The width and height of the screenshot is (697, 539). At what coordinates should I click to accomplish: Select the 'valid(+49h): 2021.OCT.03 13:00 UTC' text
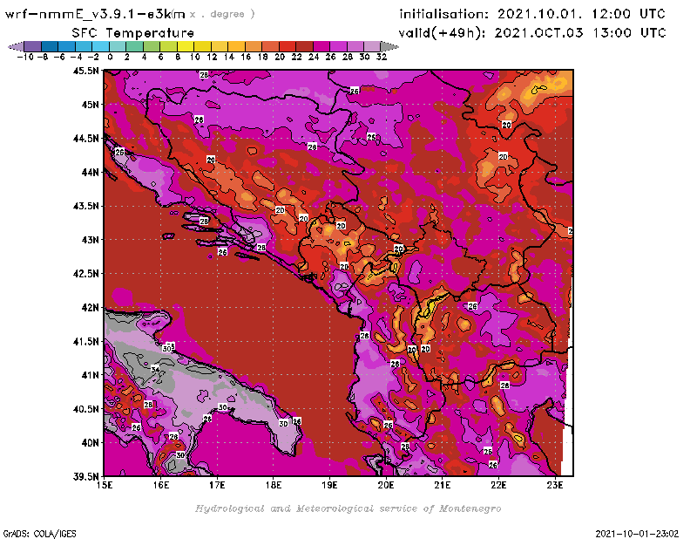click(x=532, y=32)
